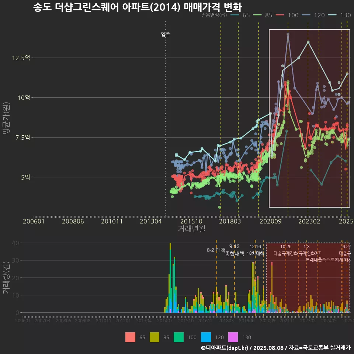Image resolution: width=354 pixels, height=354 pixels.
Task: Click the red 100 line swatch in top legend
Action: 280,15
